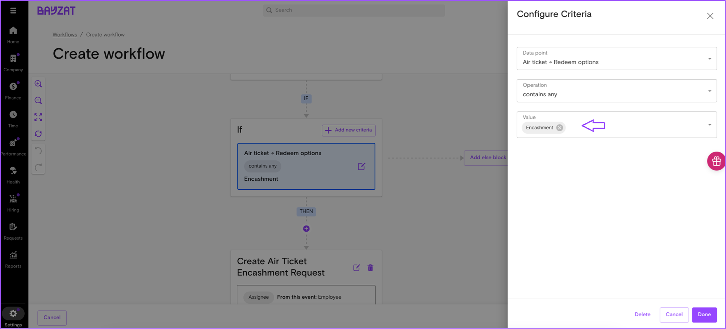Viewport: 726px width, 329px height.
Task: Expand the Value dropdown
Action: [709, 125]
